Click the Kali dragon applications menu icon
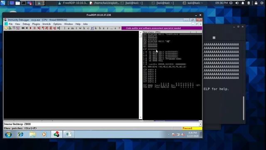This screenshot has width=266, height=150. (3, 3)
